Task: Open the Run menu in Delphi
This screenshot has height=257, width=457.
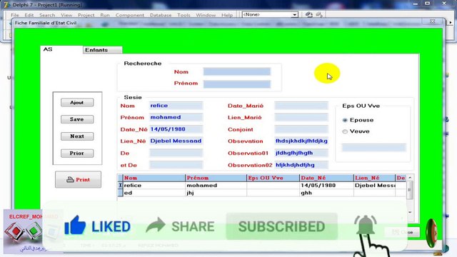Action: click(x=105, y=15)
